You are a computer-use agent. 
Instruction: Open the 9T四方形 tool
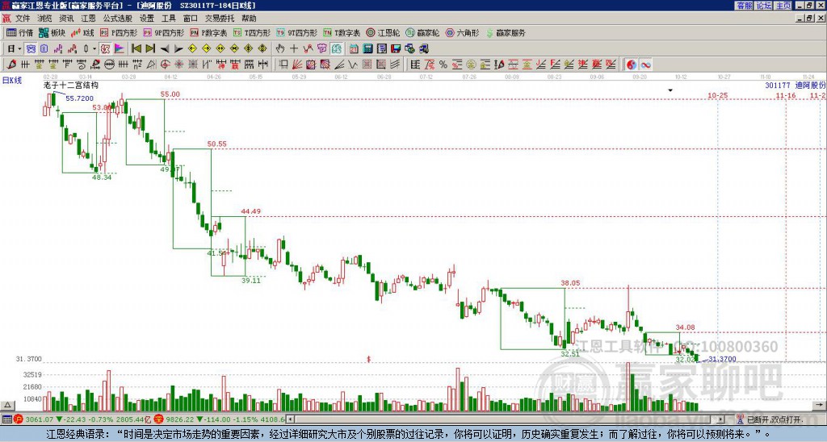pyautogui.click(x=297, y=32)
